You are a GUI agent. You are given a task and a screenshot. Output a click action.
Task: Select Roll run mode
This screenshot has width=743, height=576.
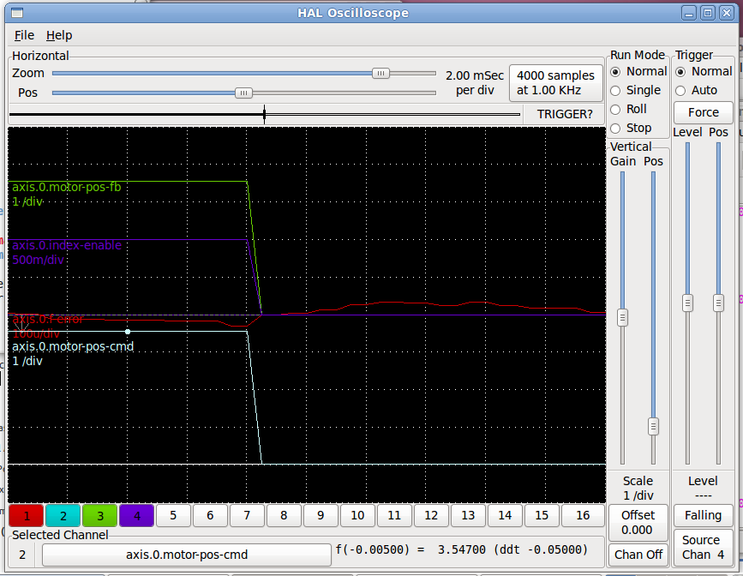click(x=628, y=109)
